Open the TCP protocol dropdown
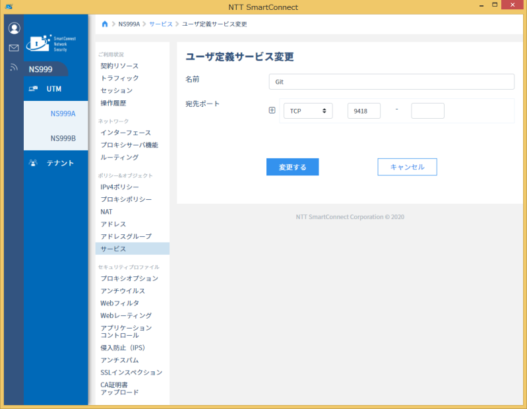The height and width of the screenshot is (409, 527). pyautogui.click(x=308, y=111)
